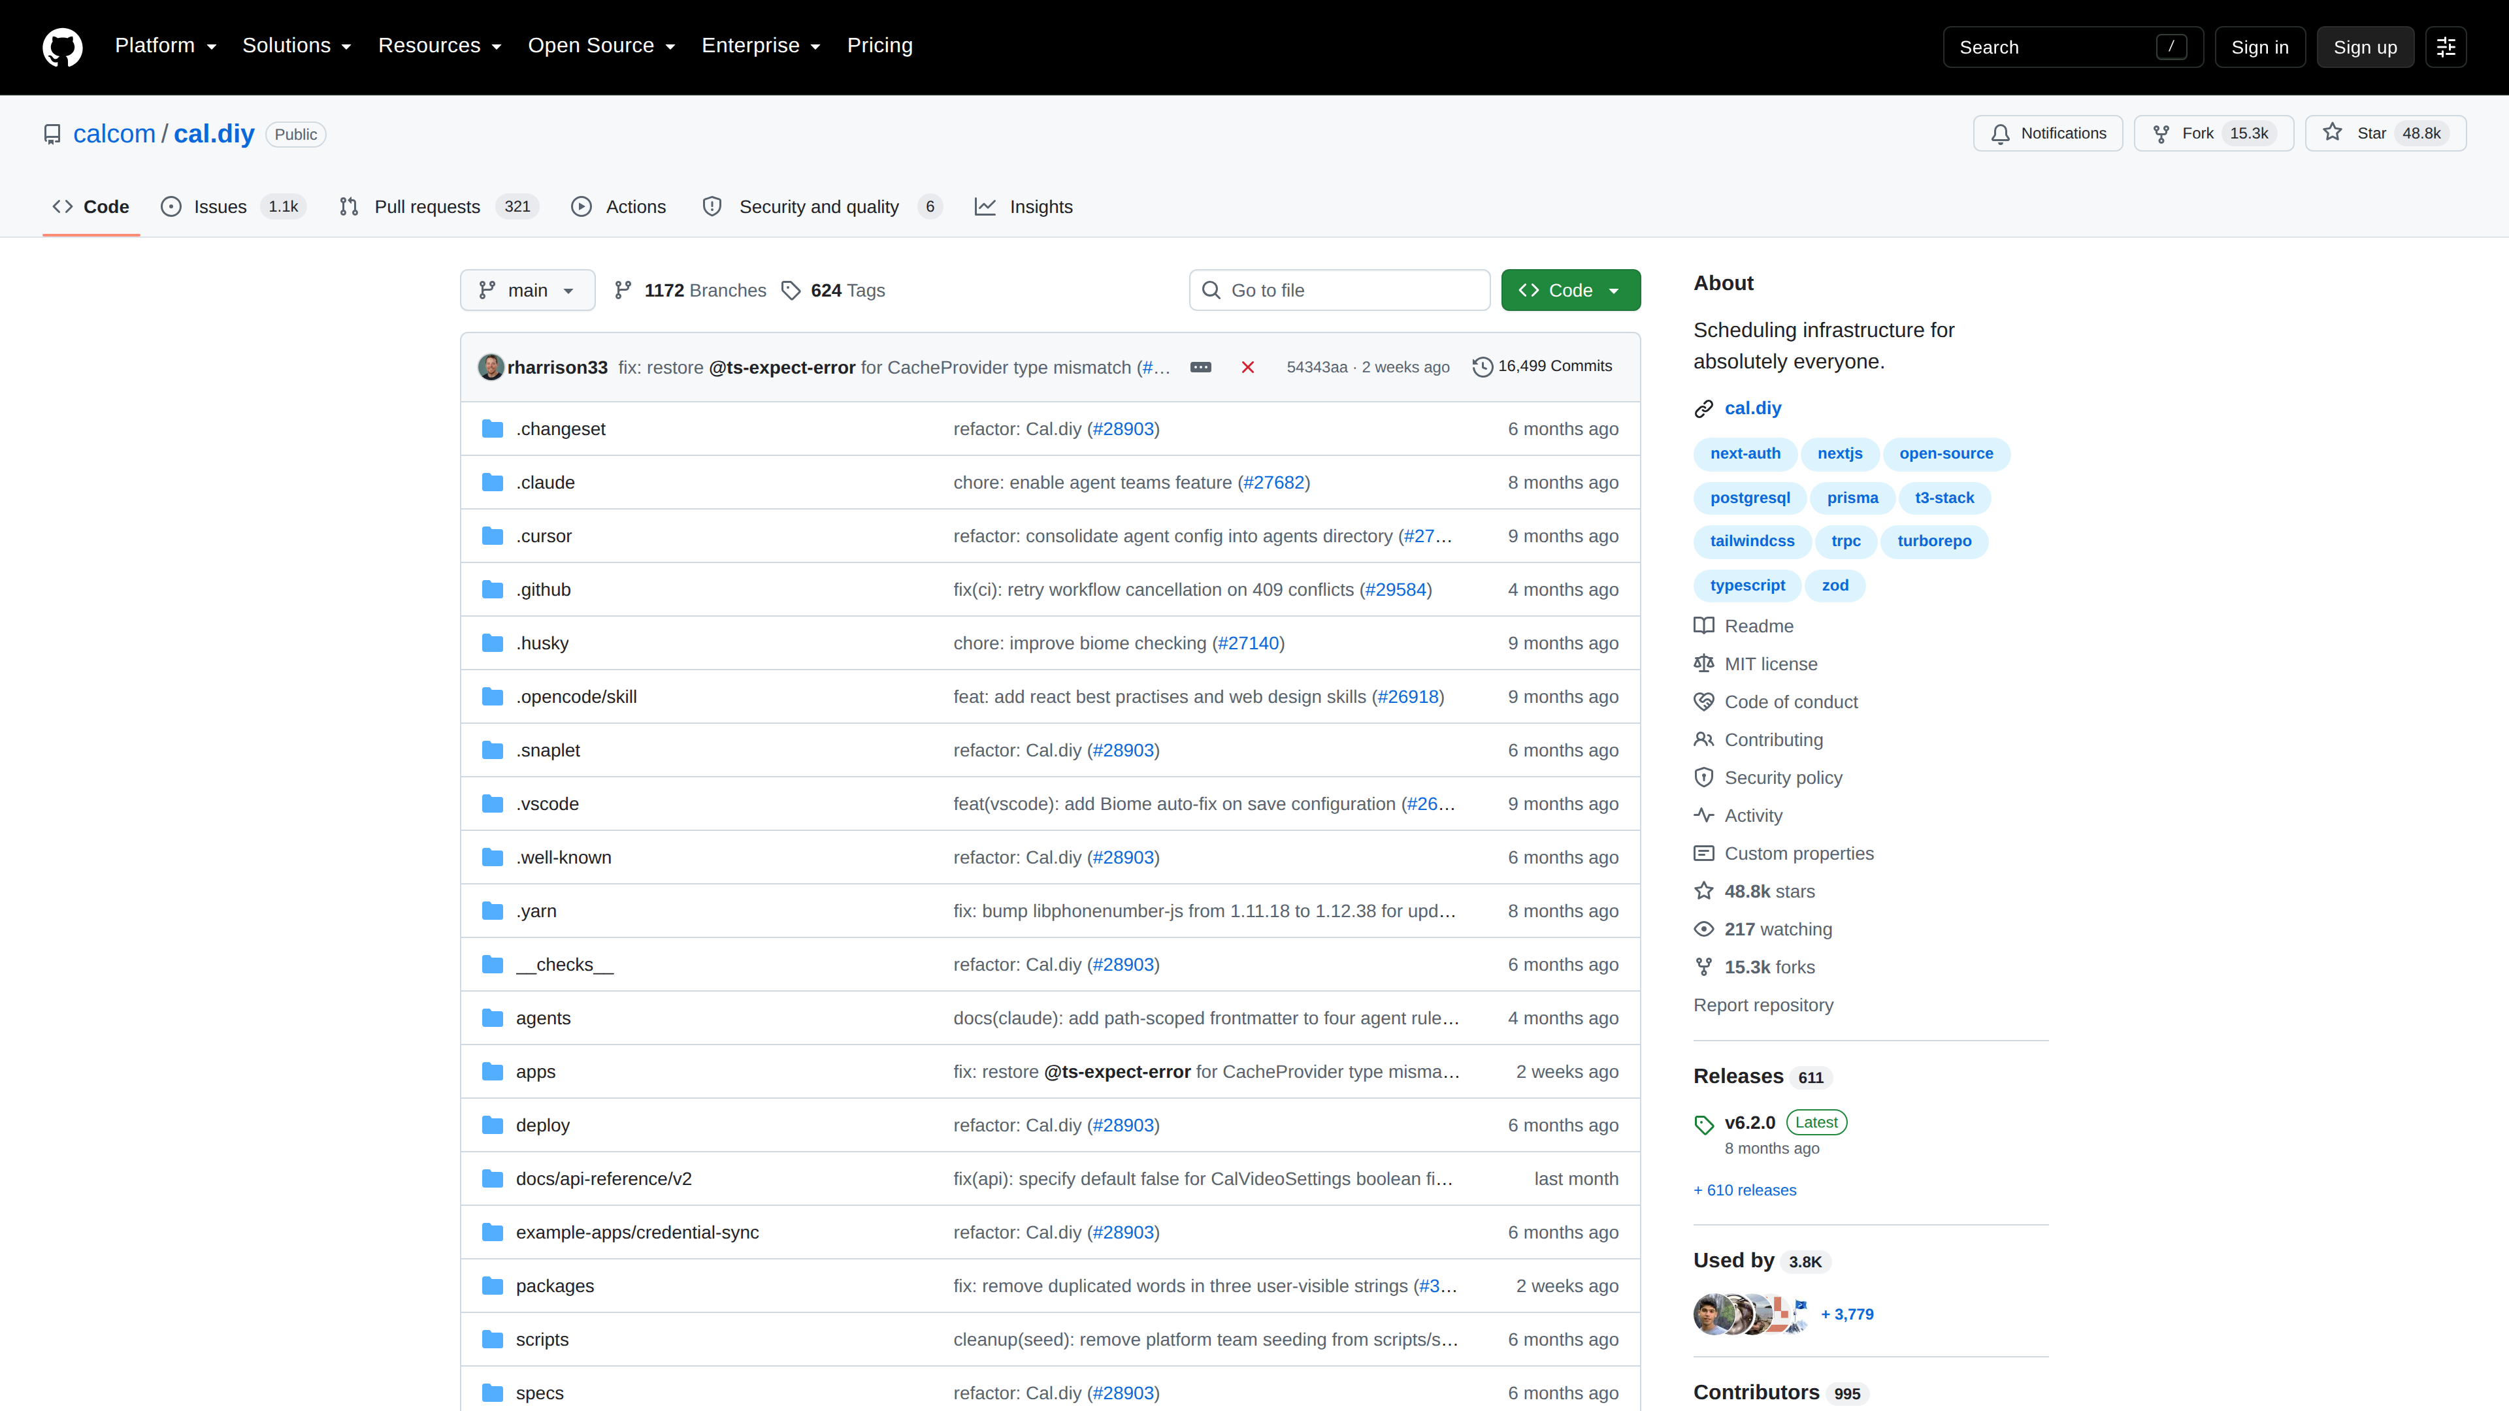Open the .github folder
Viewport: 2509px width, 1411px height.
tap(544, 589)
